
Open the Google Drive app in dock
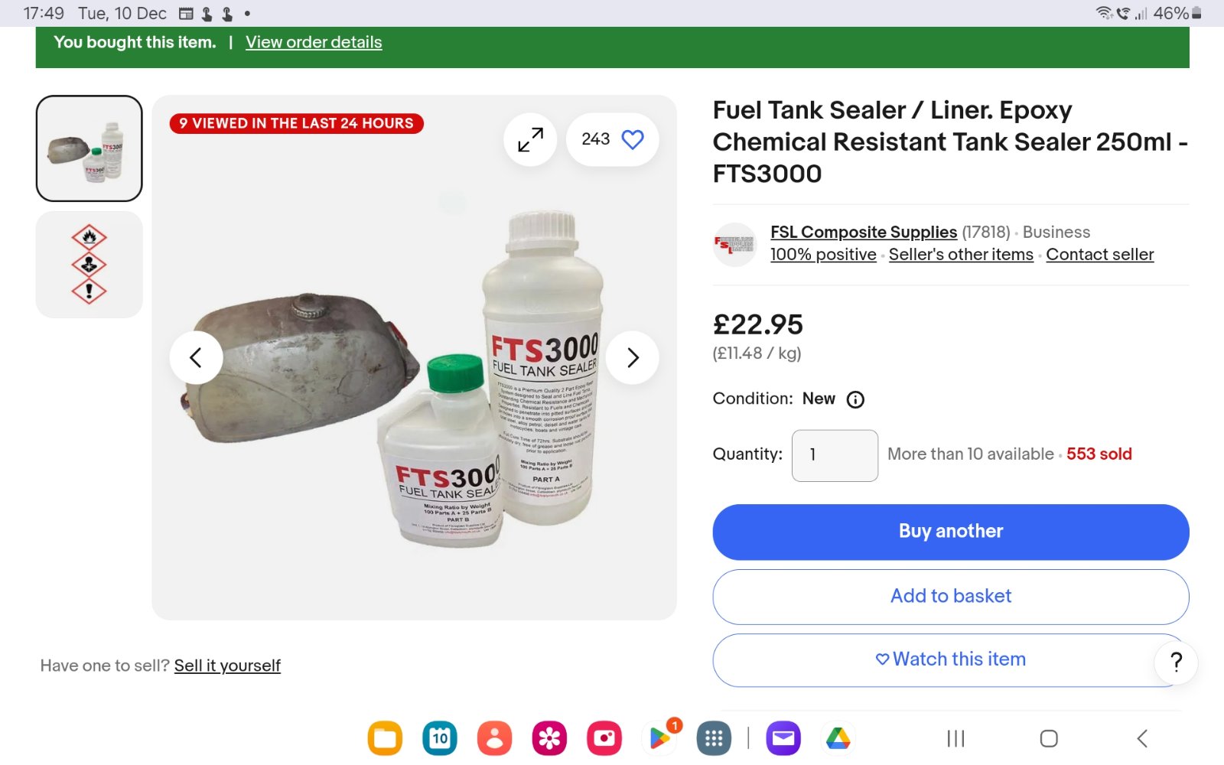pos(838,738)
